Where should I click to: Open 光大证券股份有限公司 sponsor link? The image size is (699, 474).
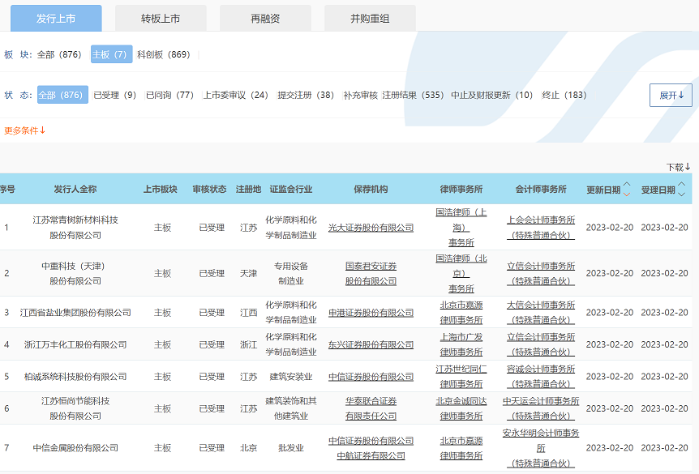click(x=371, y=228)
